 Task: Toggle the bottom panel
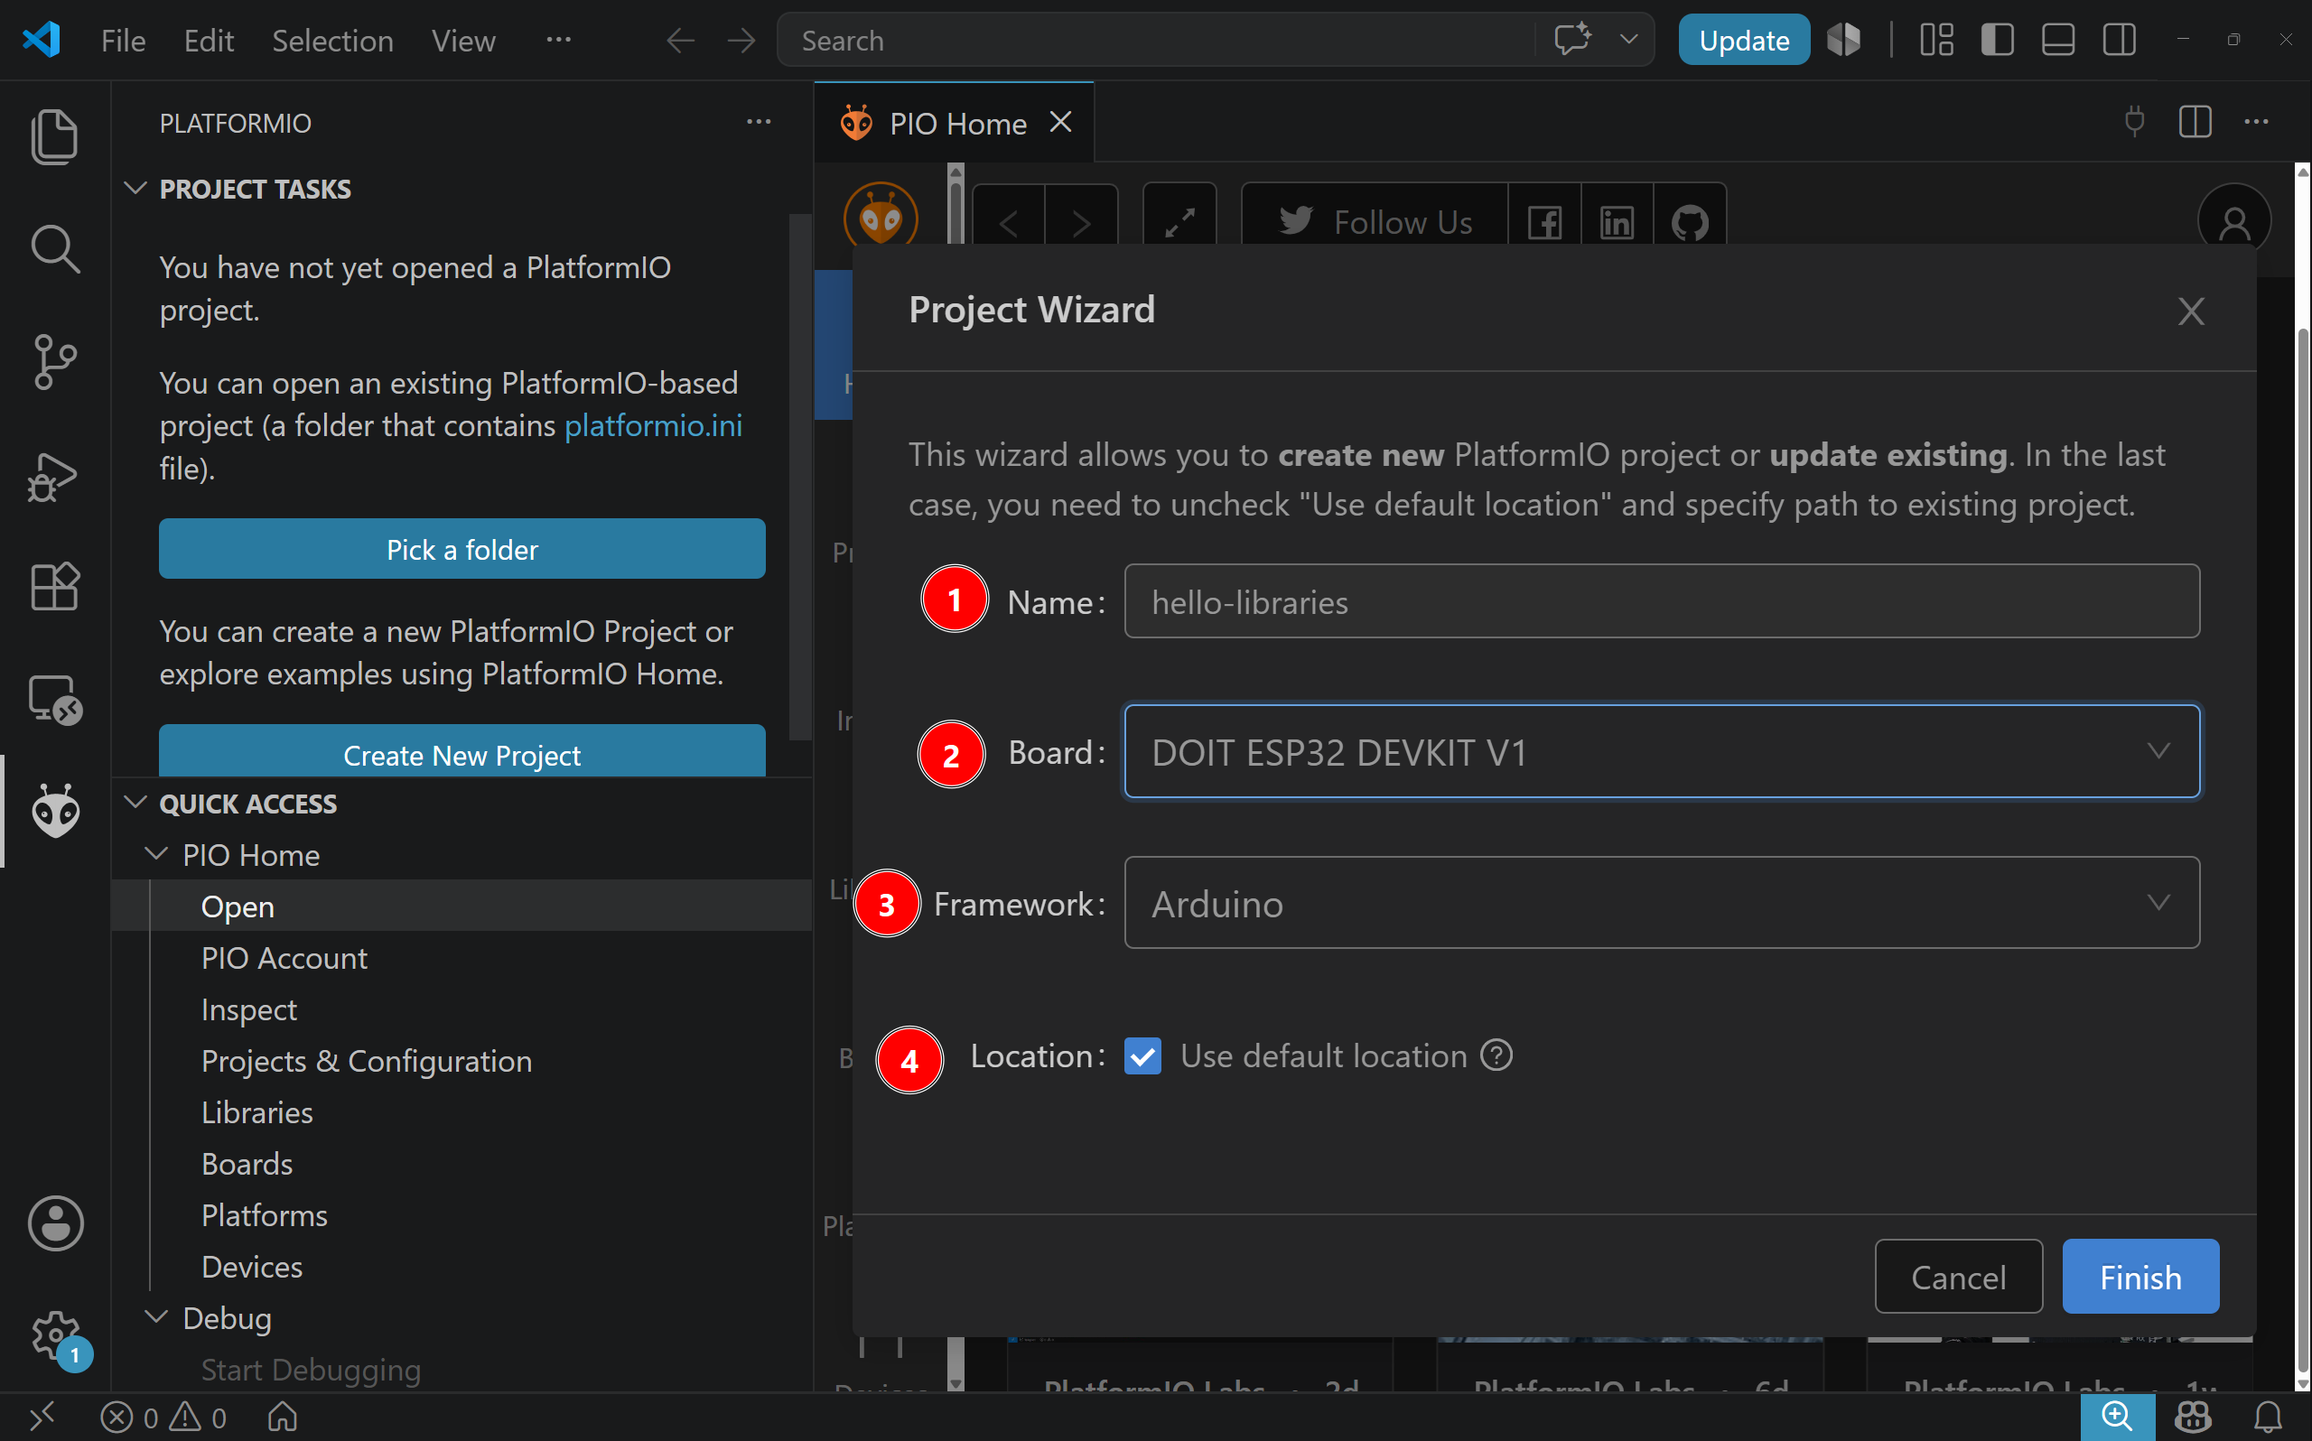(2057, 40)
